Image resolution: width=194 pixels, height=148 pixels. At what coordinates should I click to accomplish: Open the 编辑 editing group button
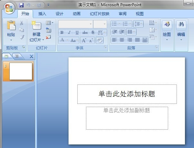[x=181, y=31]
